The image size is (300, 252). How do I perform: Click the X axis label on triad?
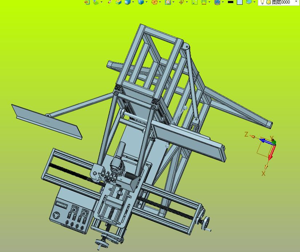(x=263, y=174)
